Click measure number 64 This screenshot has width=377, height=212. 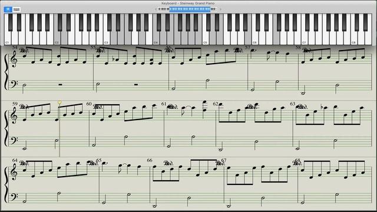(x=15, y=160)
